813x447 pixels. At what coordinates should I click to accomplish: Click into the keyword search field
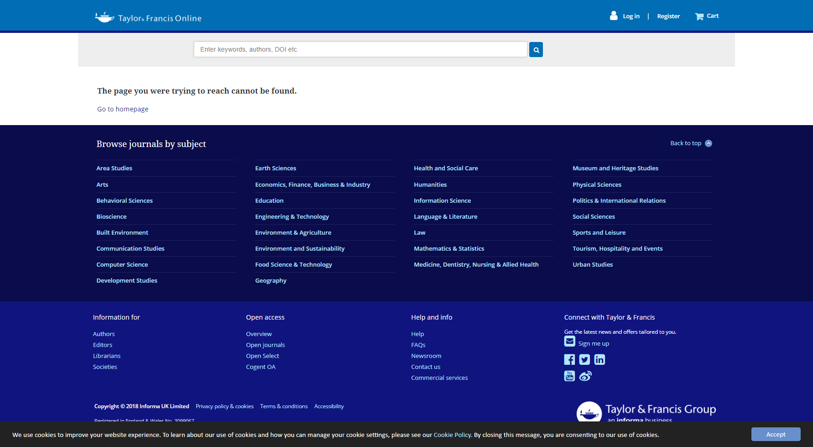coord(360,49)
